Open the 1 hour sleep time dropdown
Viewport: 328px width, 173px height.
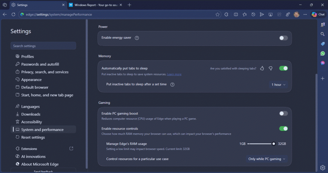tap(278, 85)
